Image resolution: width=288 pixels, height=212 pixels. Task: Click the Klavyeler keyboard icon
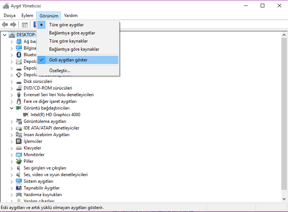click(19, 148)
